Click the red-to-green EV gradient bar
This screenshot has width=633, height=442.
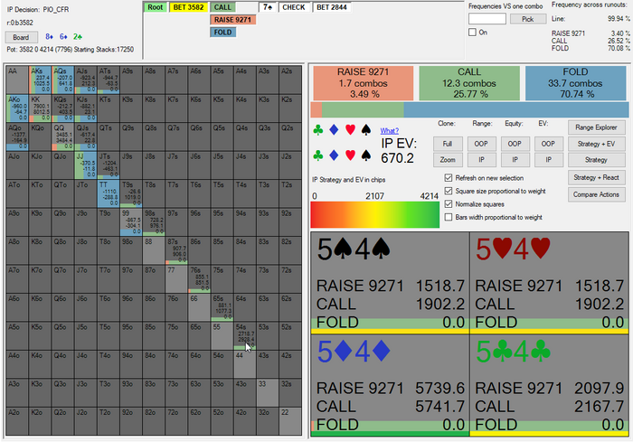click(375, 215)
